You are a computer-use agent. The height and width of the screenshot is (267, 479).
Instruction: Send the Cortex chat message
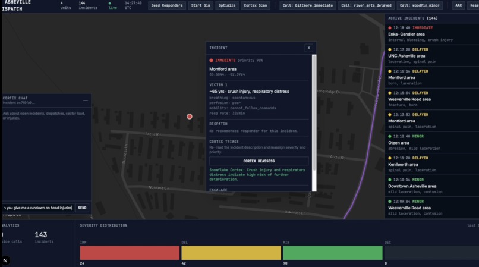82,208
